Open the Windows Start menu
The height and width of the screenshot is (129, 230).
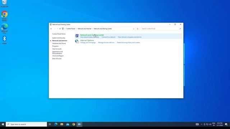3,124
